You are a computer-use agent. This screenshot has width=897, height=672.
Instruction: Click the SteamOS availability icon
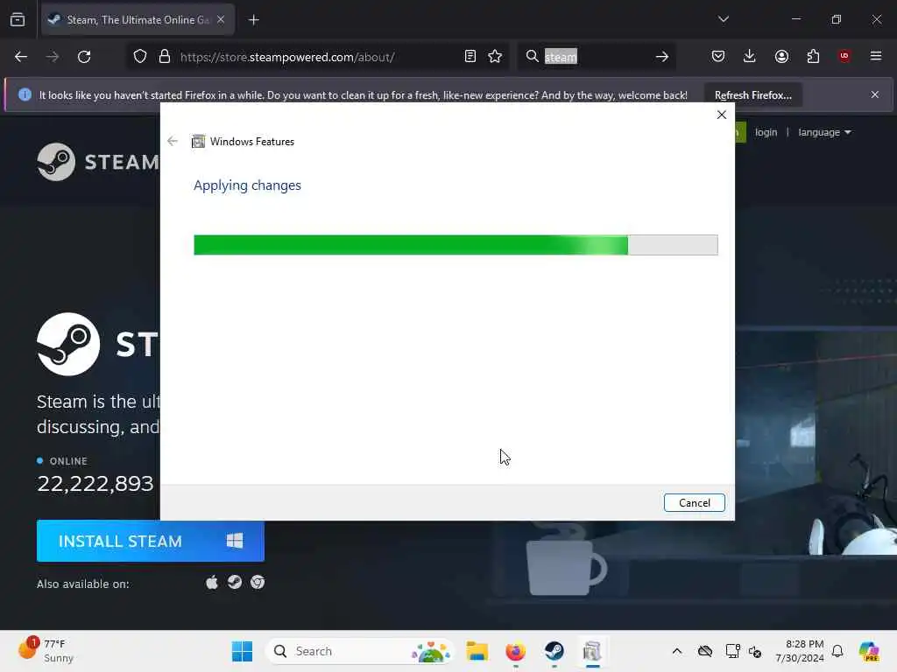[x=235, y=582]
